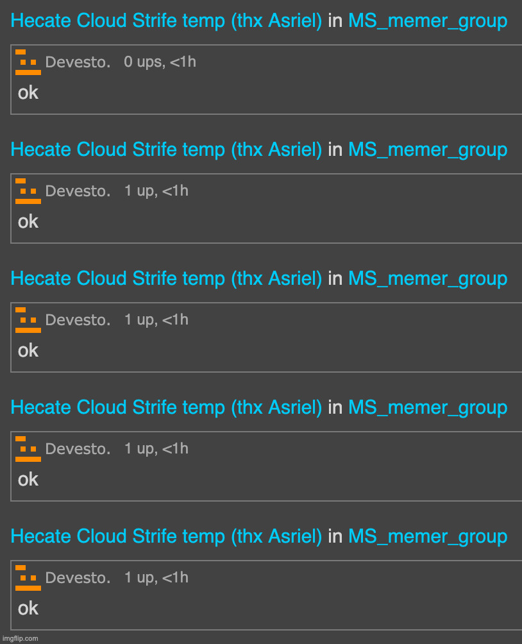522x644 pixels.
Task: Visit MS_memer_group from the fourth entry
Action: pyautogui.click(x=427, y=408)
